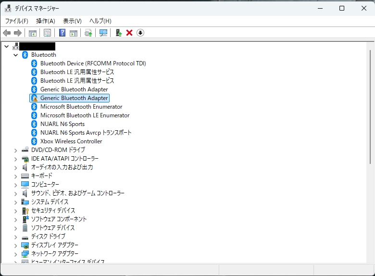Click the Forward arrow toolbar icon
Screen dimensions: 375x276
[18, 33]
